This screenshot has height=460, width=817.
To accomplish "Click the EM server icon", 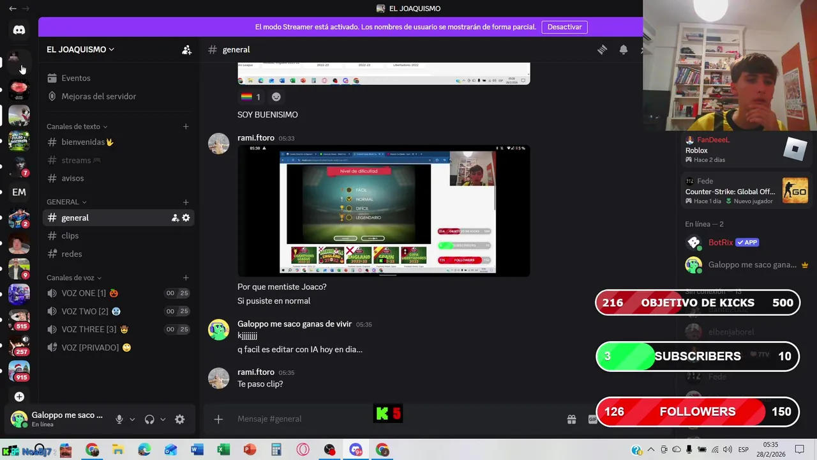I will click(x=19, y=192).
